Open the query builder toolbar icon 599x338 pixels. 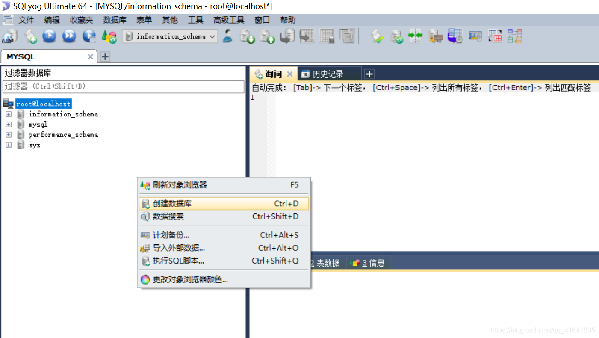pos(495,36)
